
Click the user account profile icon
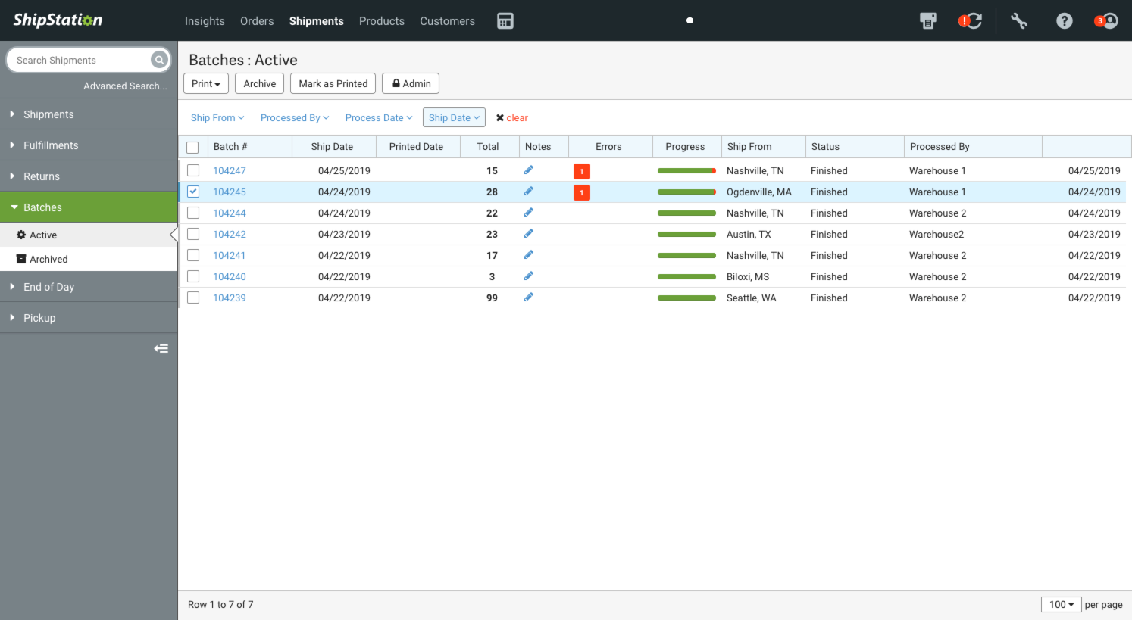[x=1109, y=21]
